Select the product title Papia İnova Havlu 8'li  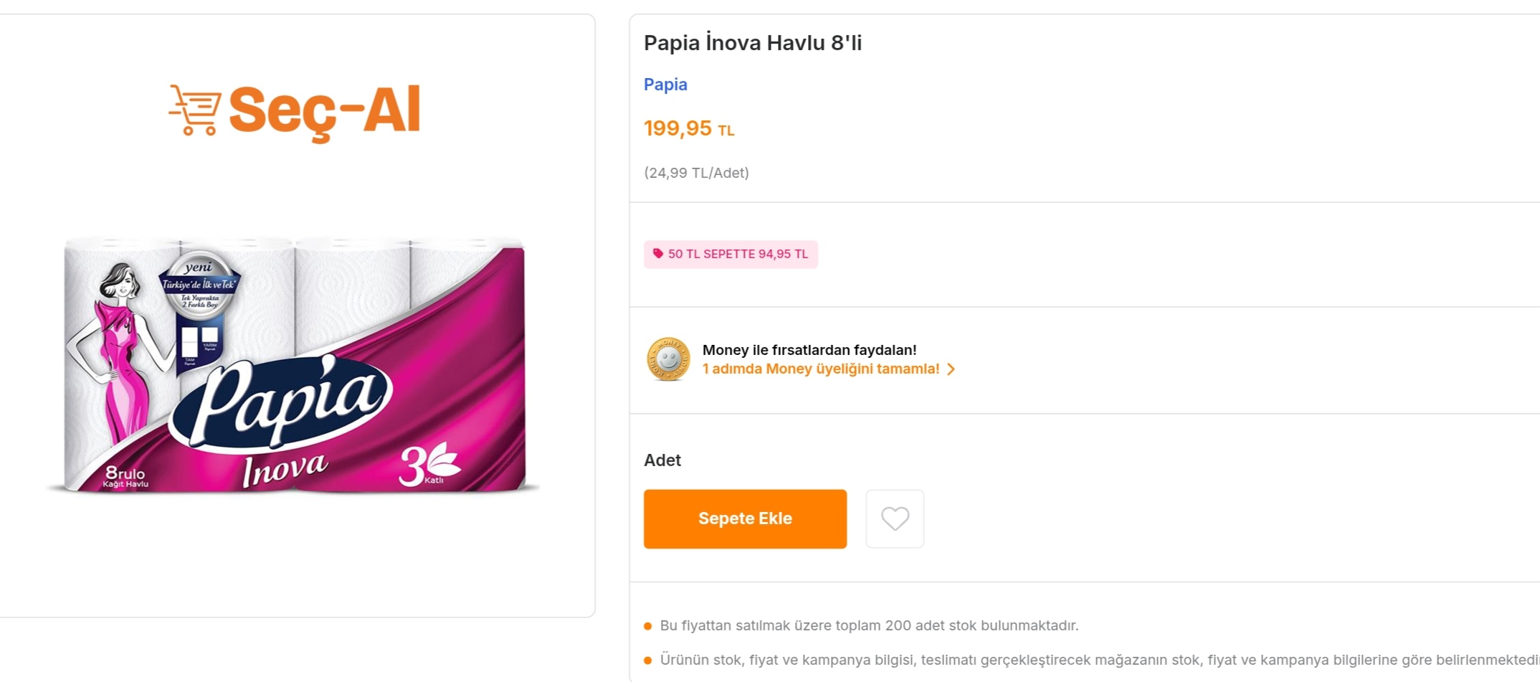click(752, 42)
